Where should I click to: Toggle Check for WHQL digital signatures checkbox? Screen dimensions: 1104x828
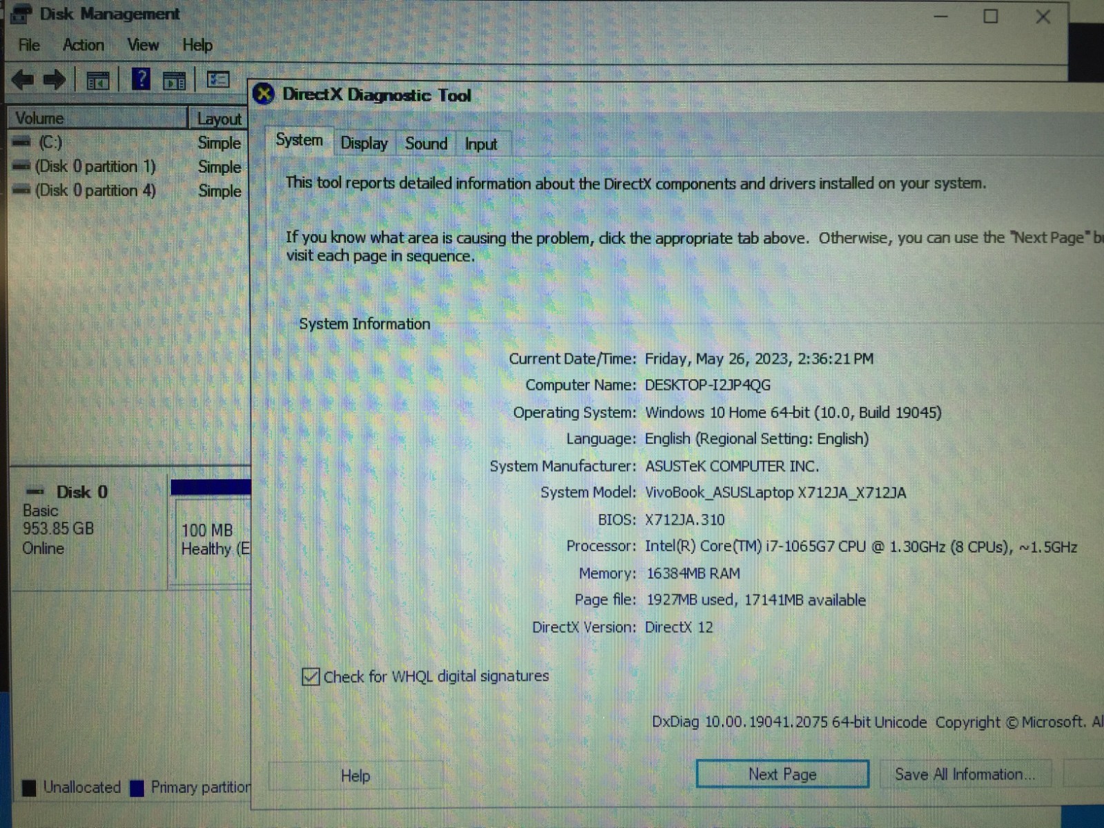311,676
